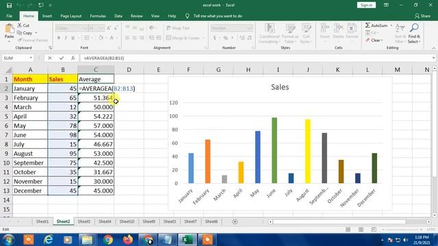Click the Cell Styles icon

306,29
